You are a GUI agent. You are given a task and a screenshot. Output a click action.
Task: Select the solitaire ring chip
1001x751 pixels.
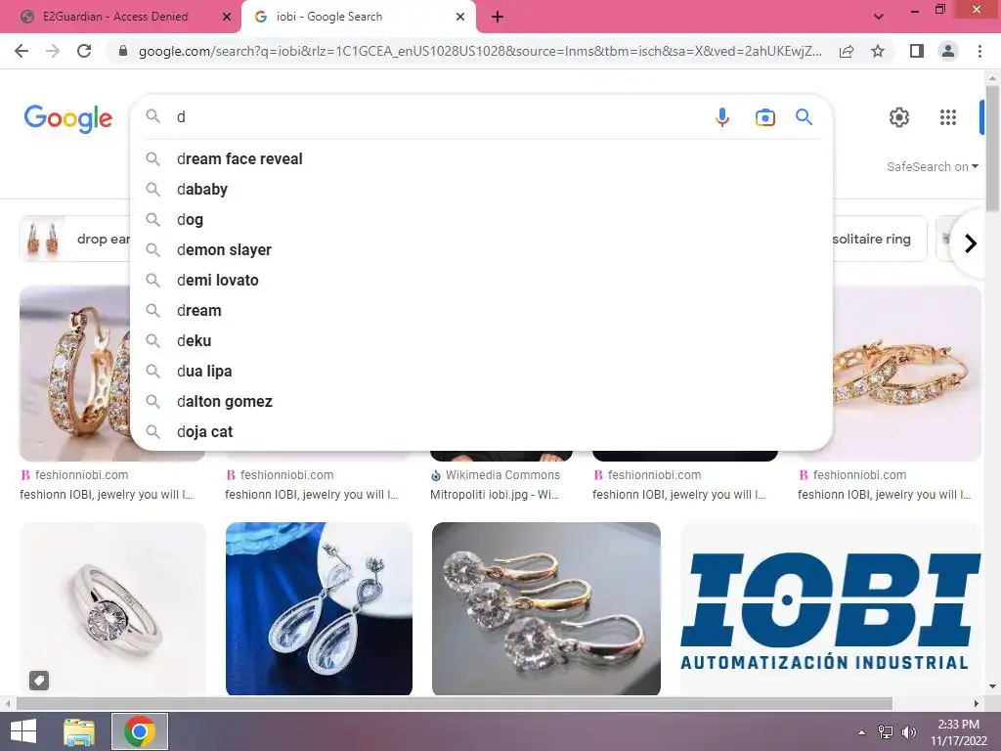click(x=879, y=239)
